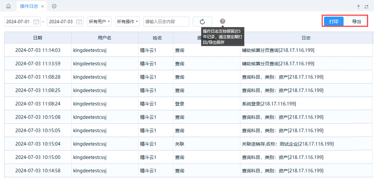Click the 导出 button

[x=356, y=21]
